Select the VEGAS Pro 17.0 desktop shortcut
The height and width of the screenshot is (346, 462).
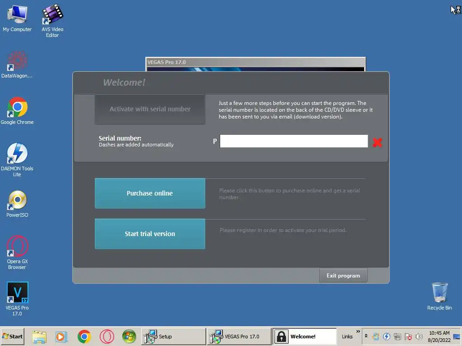[x=17, y=299]
